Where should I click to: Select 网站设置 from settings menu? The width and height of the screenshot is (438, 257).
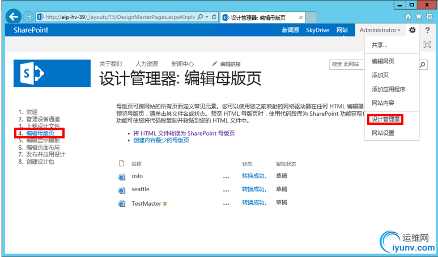pyautogui.click(x=383, y=133)
